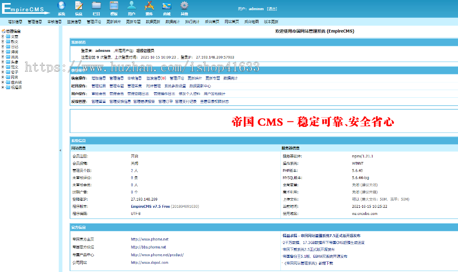Select 管理信息 in the top submenu bar

(35, 21)
